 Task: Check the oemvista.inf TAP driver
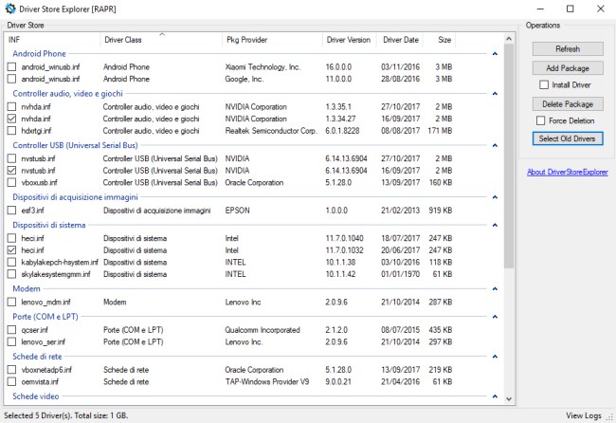point(11,381)
